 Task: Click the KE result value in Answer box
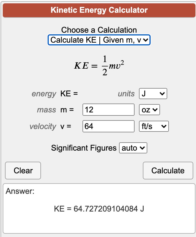pyautogui.click(x=99, y=209)
